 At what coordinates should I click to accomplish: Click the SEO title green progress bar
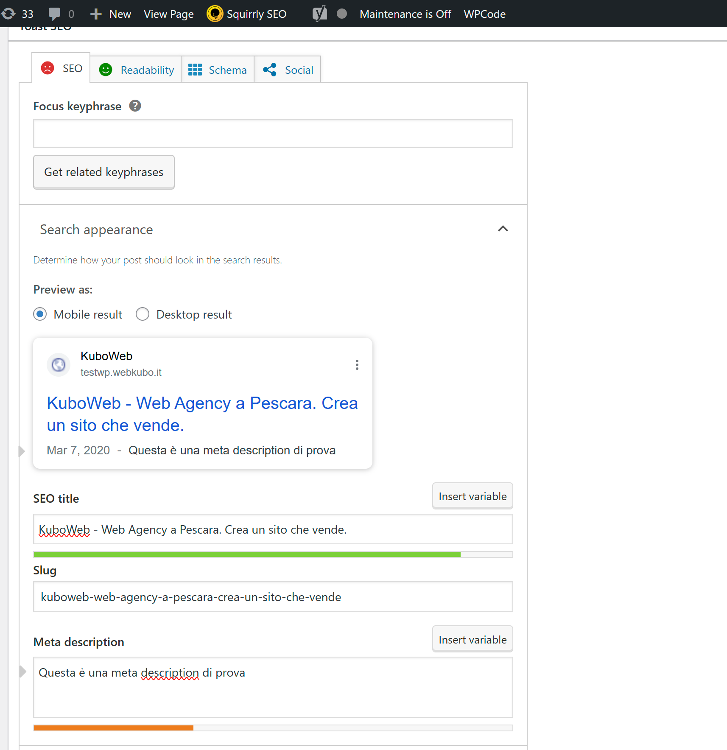247,554
